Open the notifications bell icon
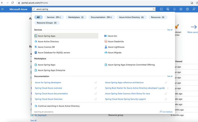Viewport: 198px width, 122px height. click(175, 9)
